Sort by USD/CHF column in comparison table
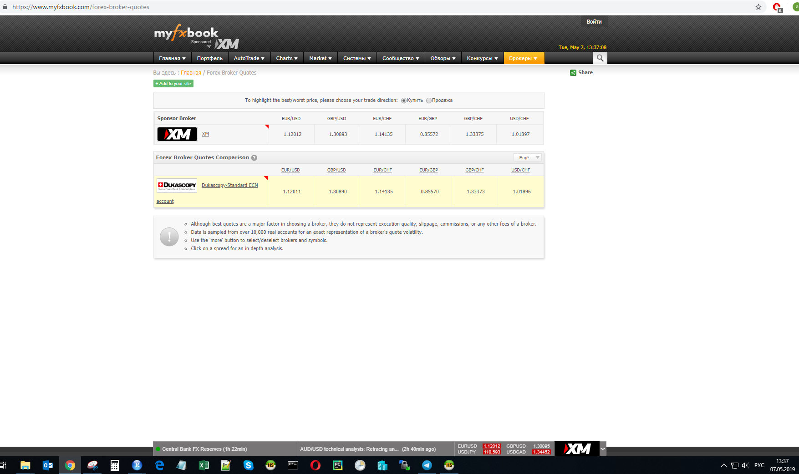Image resolution: width=799 pixels, height=474 pixels. [x=520, y=170]
